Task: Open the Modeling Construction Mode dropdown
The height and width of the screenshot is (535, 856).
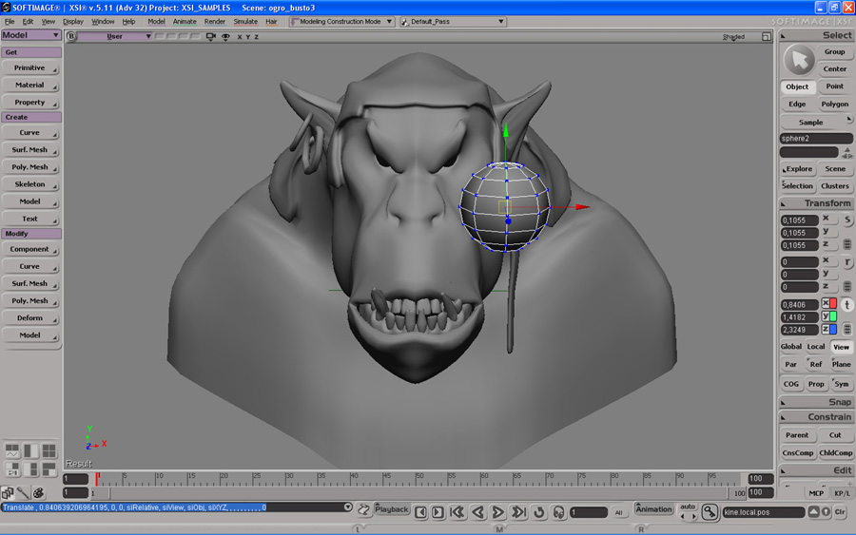Action: point(342,21)
